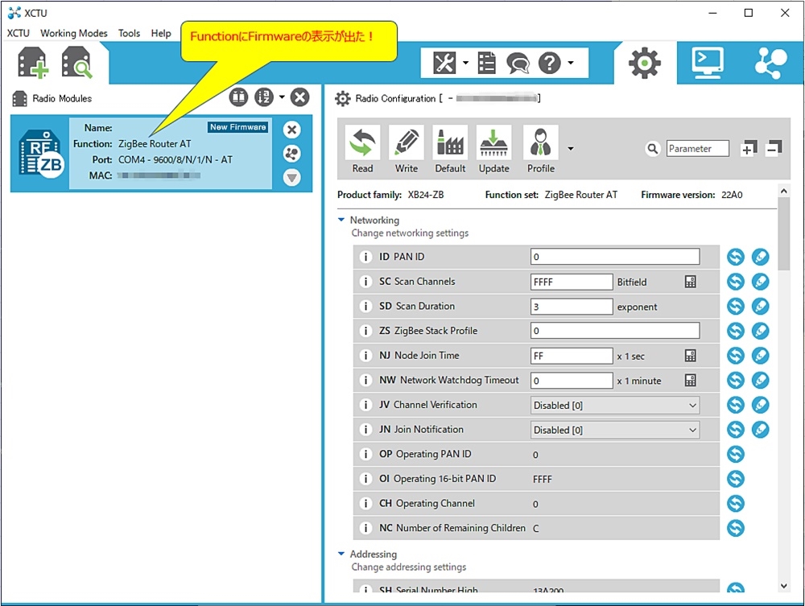Open calculator for SC Scan Channels

(690, 282)
